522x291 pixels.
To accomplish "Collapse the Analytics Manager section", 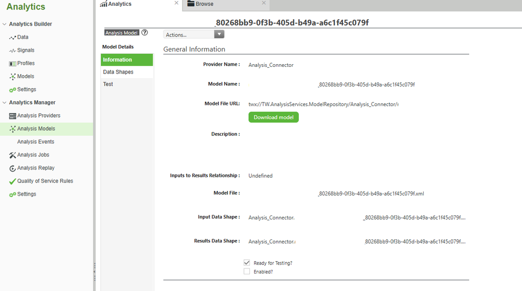I will (x=4, y=103).
